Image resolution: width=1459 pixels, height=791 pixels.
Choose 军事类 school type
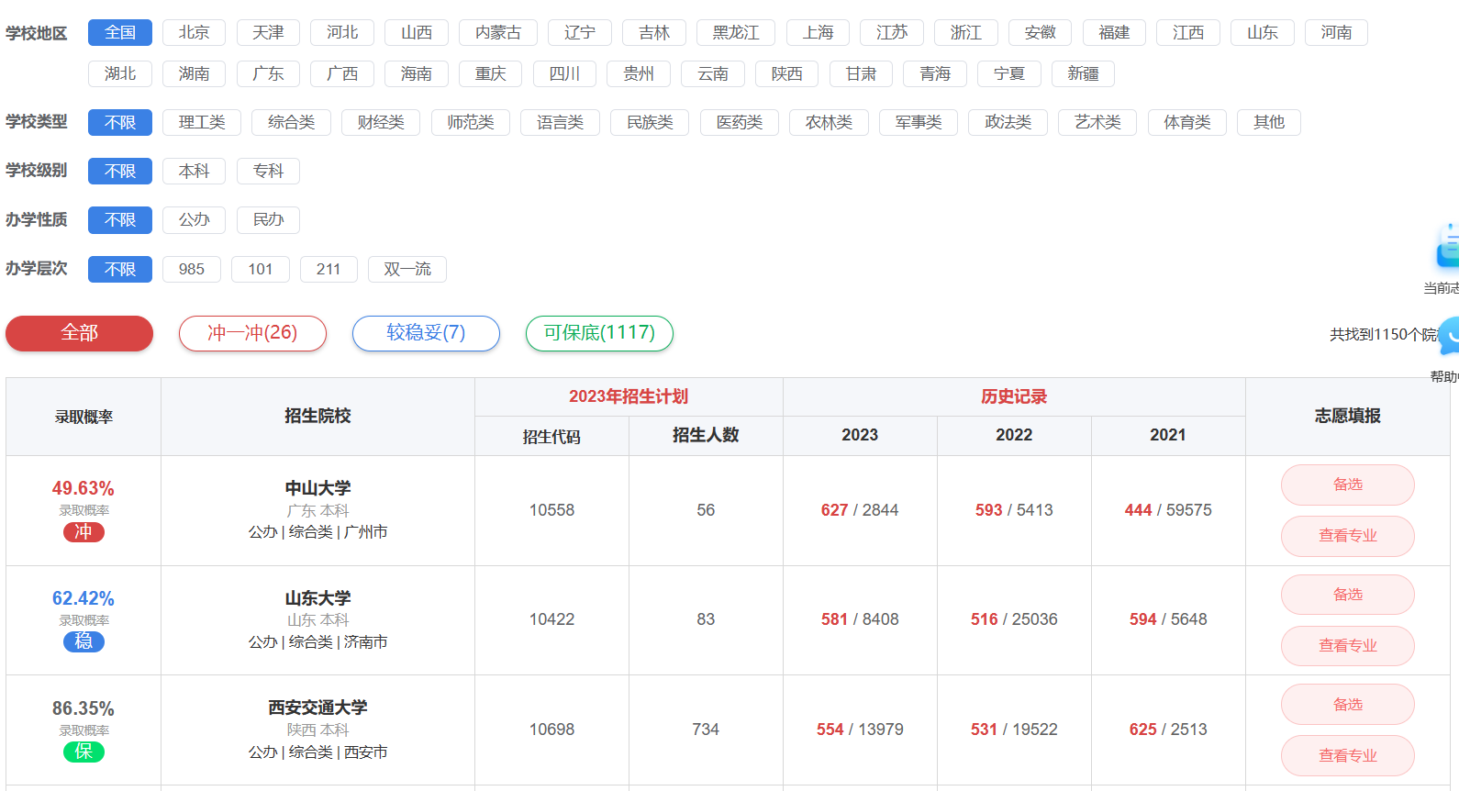click(919, 122)
